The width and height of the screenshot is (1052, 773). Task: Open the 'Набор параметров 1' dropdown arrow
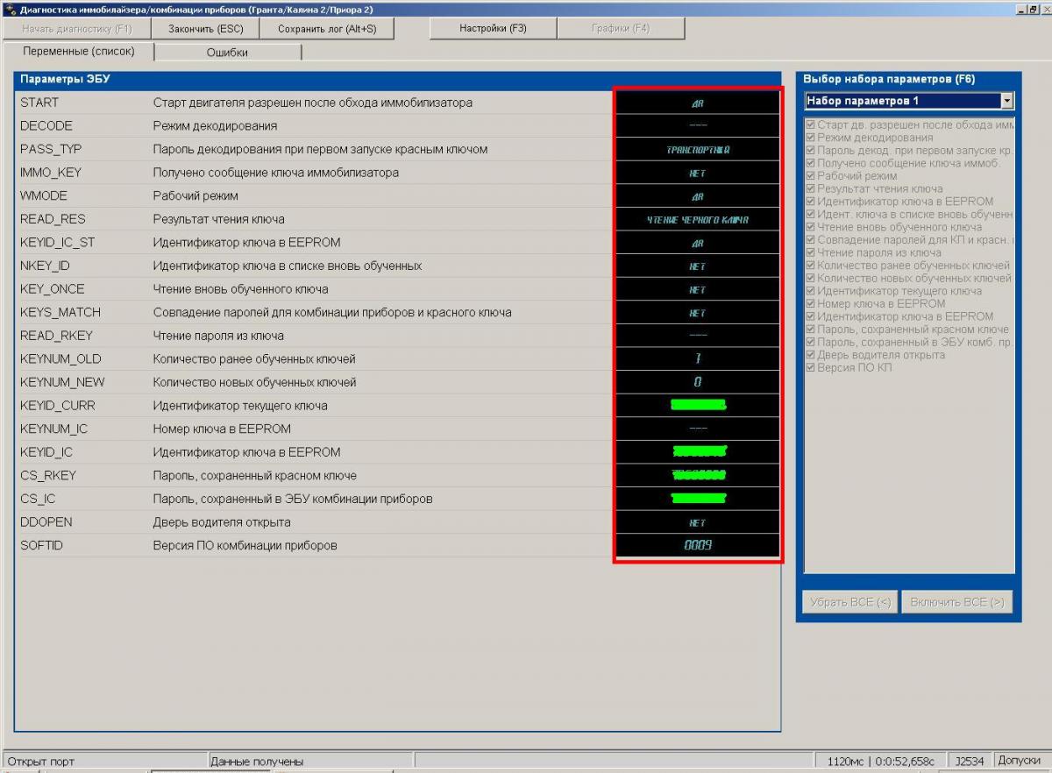coord(1006,101)
